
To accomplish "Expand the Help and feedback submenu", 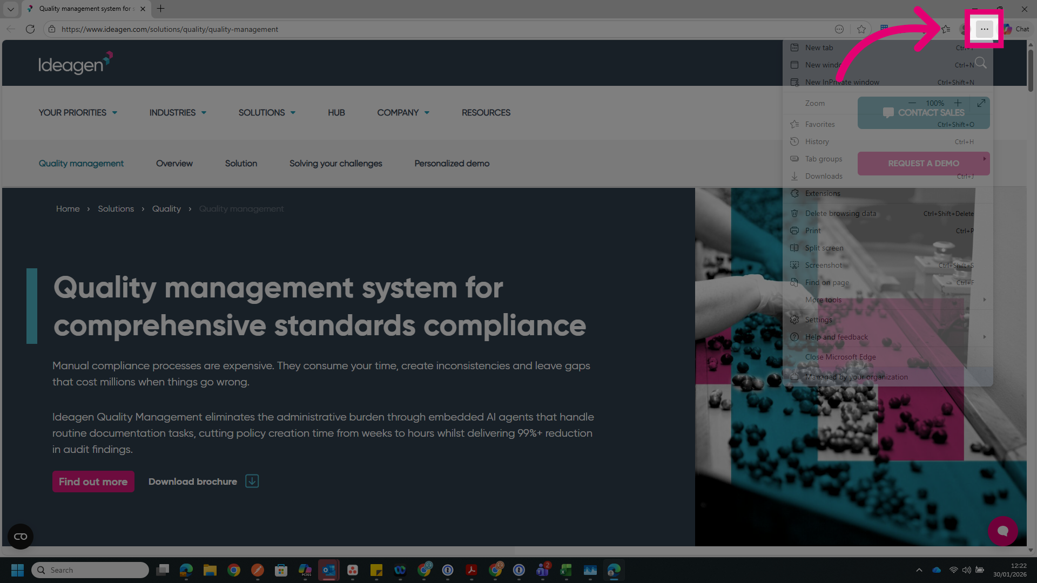I will [x=887, y=337].
